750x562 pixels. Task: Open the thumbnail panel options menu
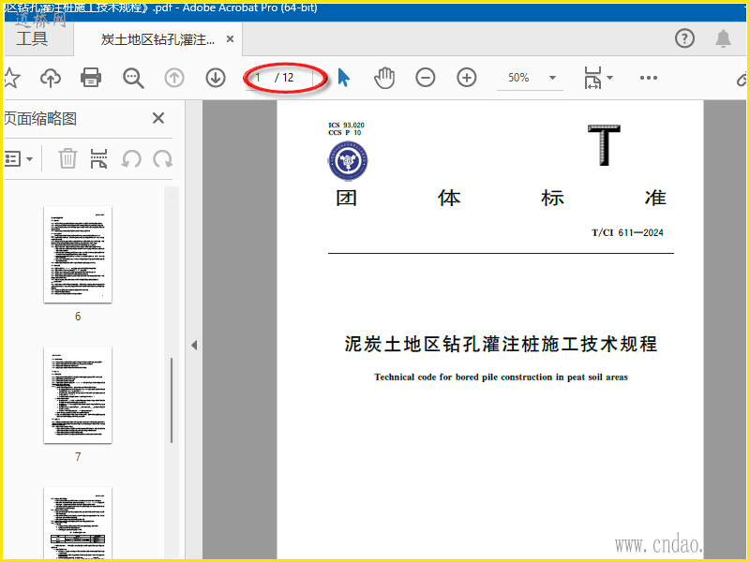coord(18,158)
